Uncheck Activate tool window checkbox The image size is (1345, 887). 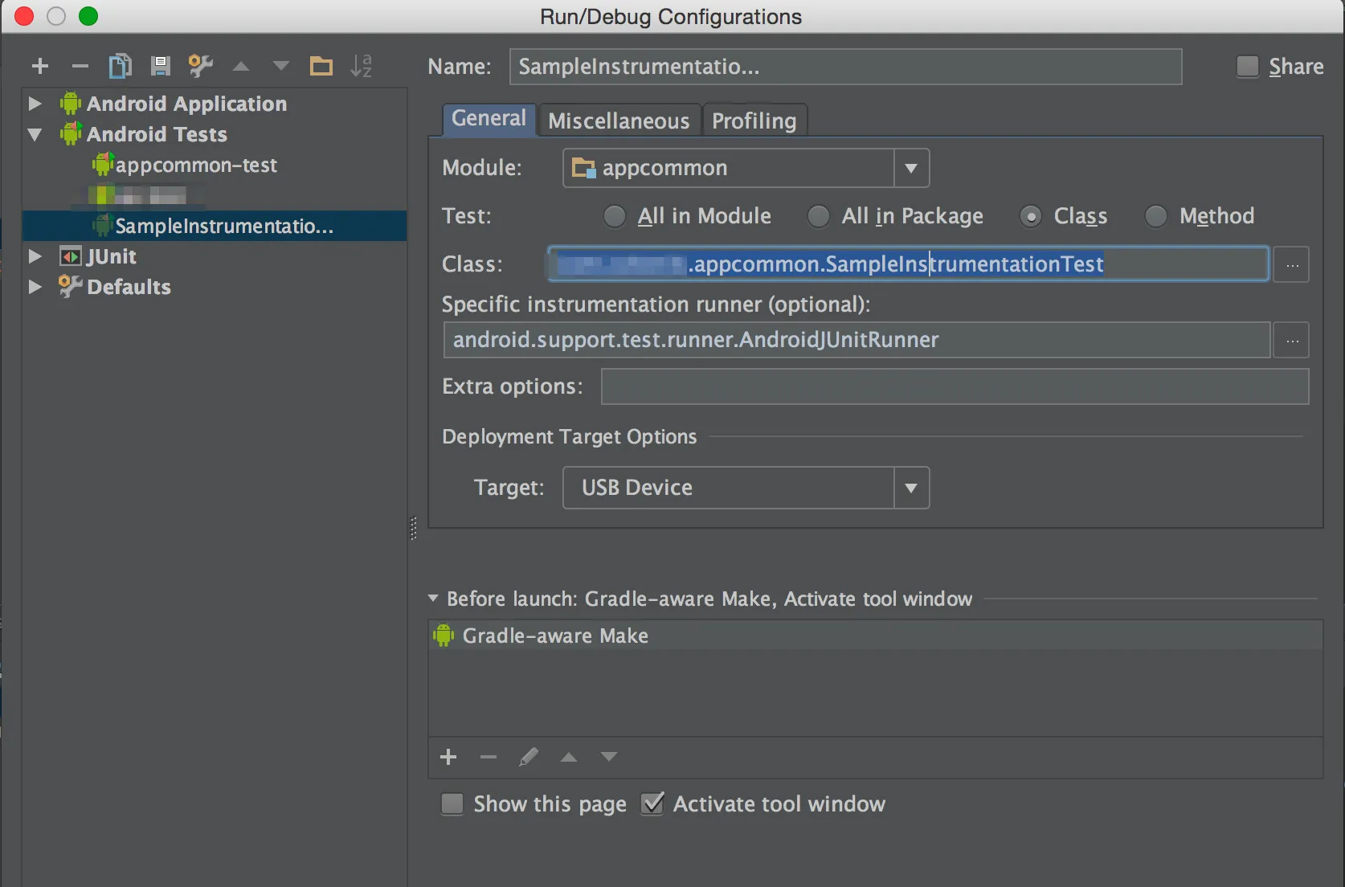[x=652, y=803]
